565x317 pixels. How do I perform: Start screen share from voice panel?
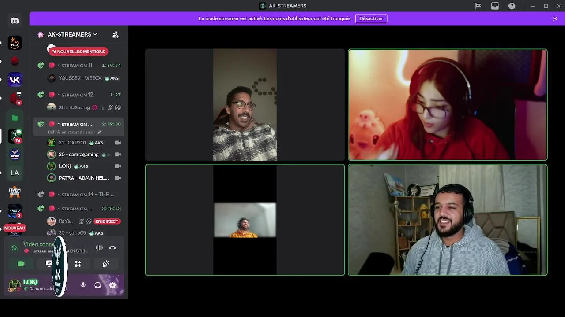[49, 264]
